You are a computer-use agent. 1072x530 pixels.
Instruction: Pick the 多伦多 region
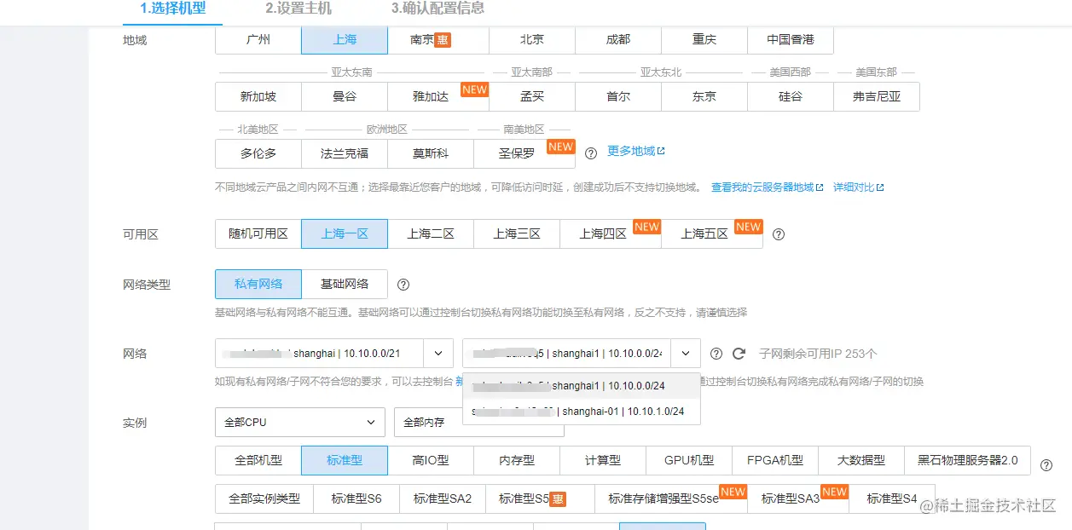[x=258, y=153]
